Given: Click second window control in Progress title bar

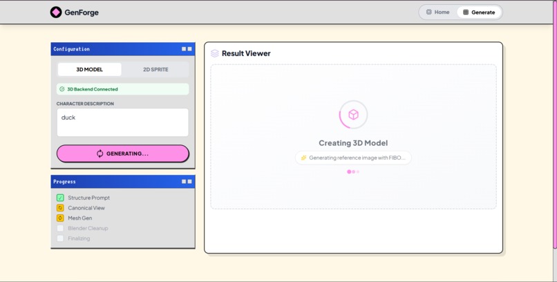Looking at the screenshot, I should (x=189, y=182).
